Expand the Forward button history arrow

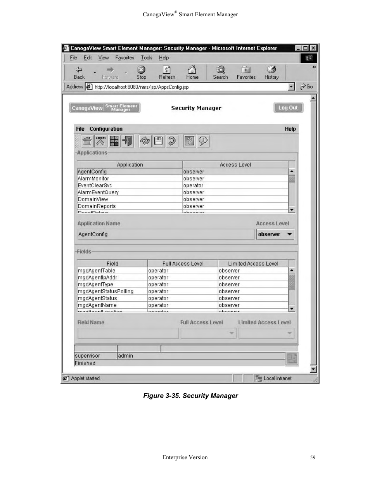pos(126,73)
